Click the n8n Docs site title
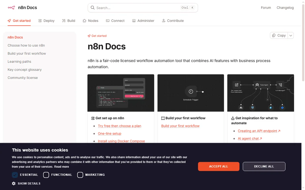The width and height of the screenshot is (305, 190). 27,8
